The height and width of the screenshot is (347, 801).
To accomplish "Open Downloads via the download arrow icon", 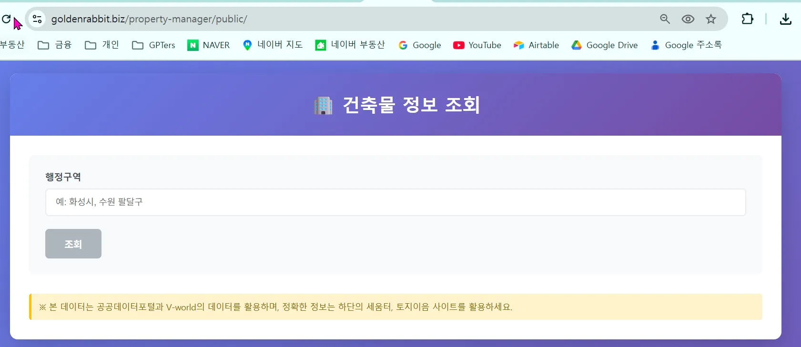I will tap(785, 19).
